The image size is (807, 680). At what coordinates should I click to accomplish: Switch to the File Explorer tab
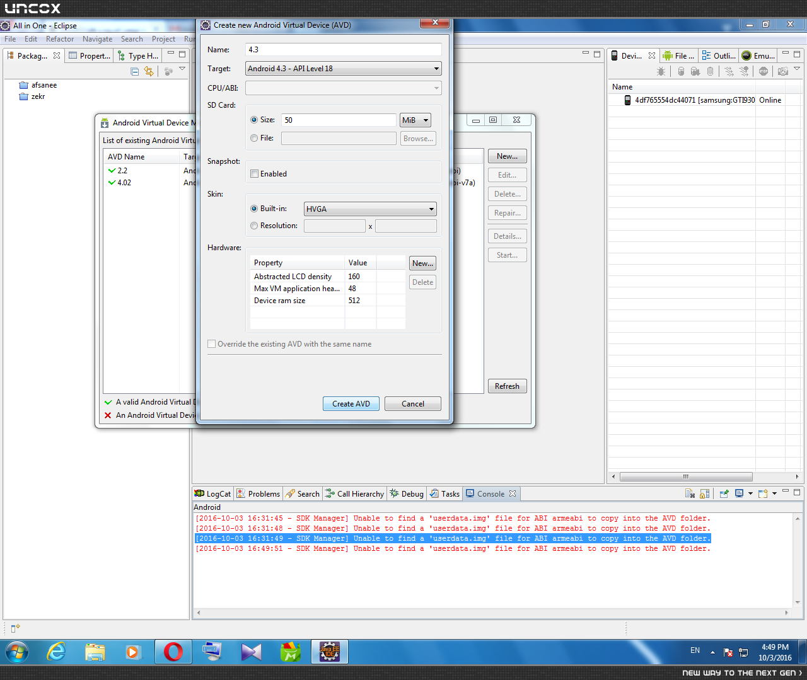(678, 56)
